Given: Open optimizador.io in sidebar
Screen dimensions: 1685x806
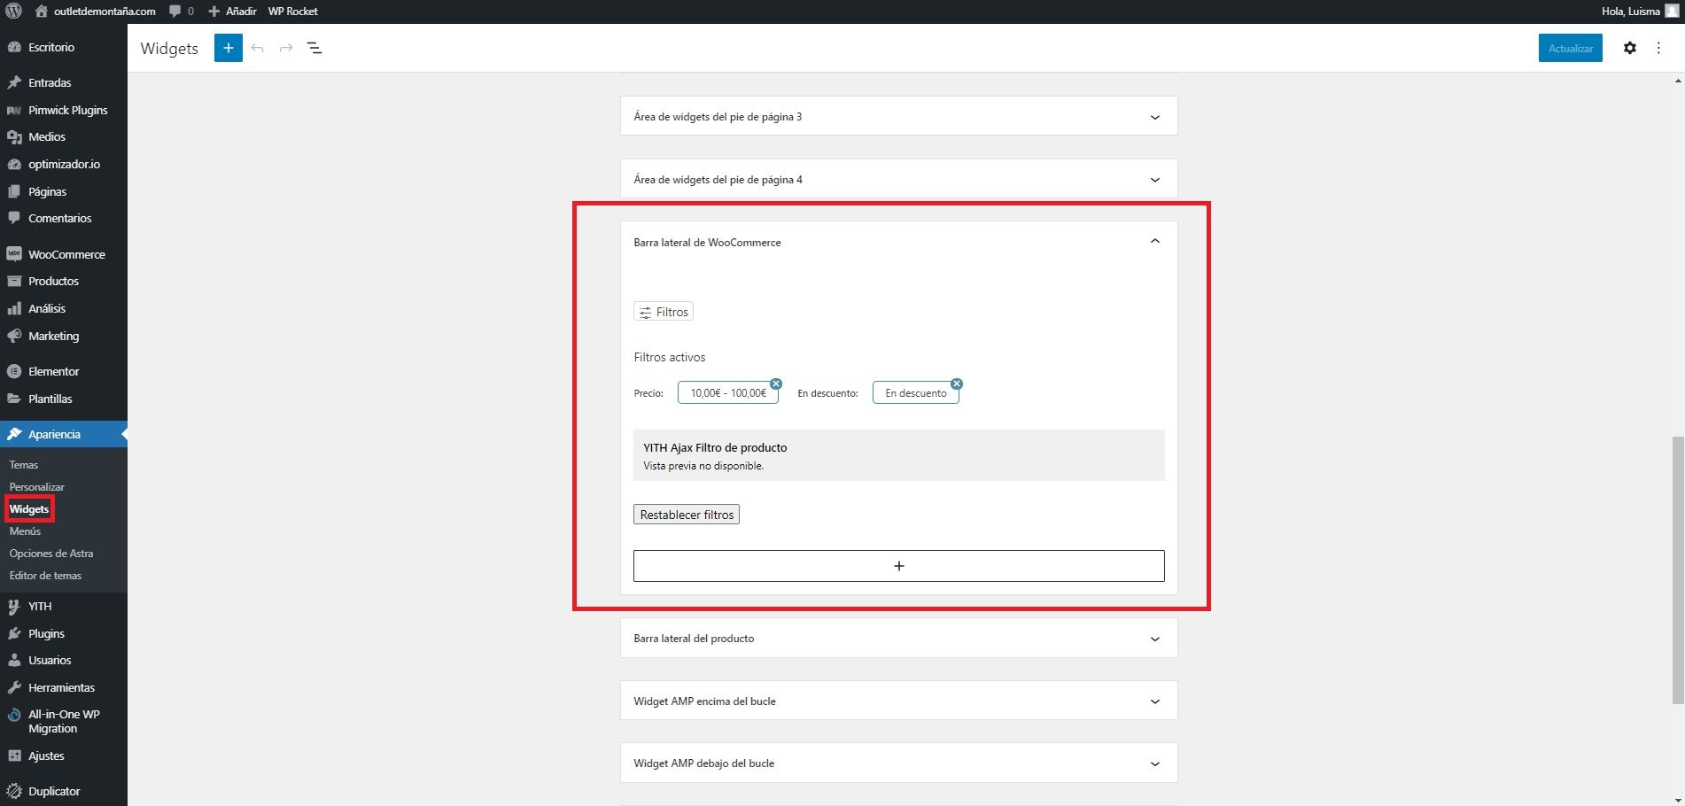Looking at the screenshot, I should click(x=64, y=164).
